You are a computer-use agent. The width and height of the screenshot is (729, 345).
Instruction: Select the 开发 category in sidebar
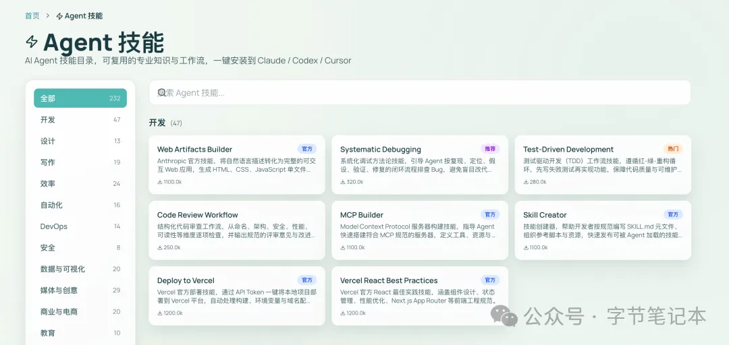click(80, 119)
